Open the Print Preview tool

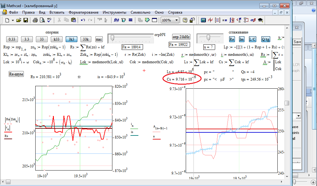42,20
